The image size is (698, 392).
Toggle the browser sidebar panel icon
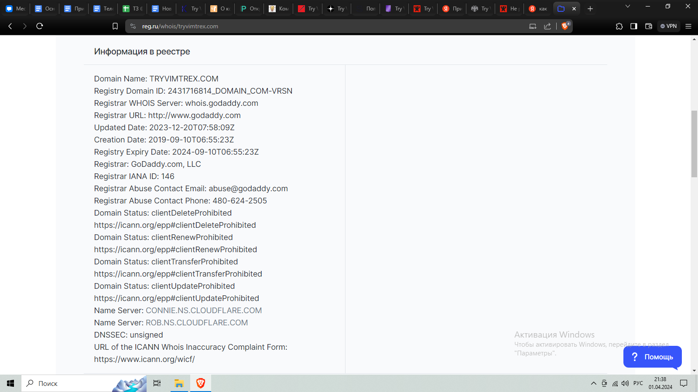(634, 26)
